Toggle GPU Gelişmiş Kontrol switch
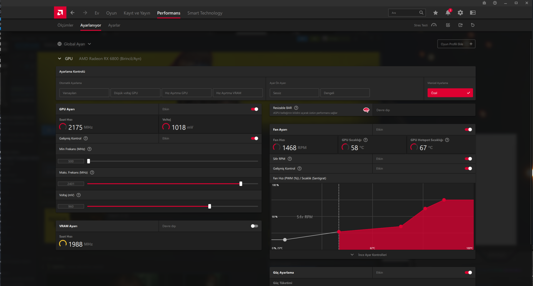The image size is (533, 286). point(255,138)
